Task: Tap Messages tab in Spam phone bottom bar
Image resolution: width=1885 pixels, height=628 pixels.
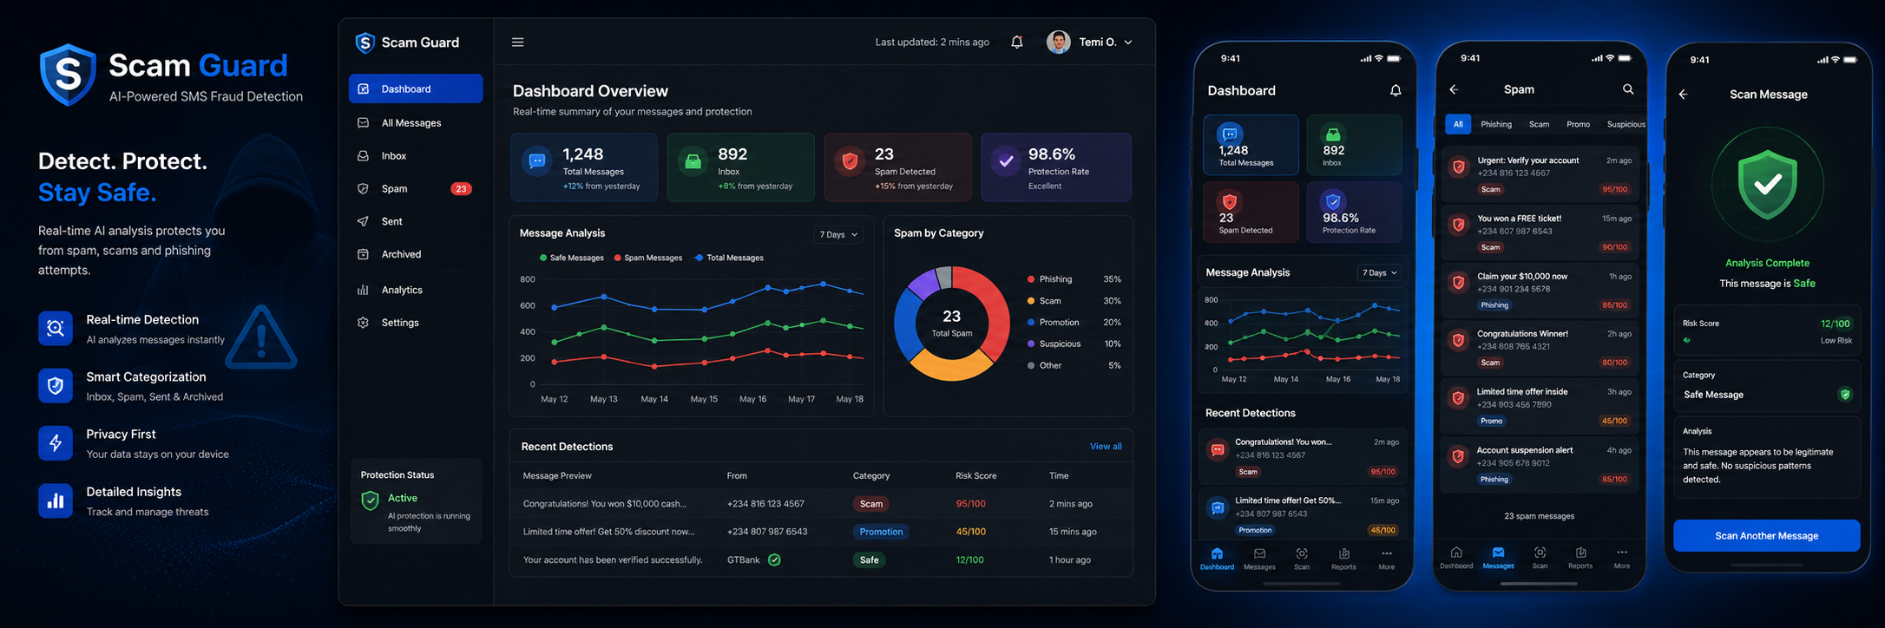Action: pos(1498,558)
